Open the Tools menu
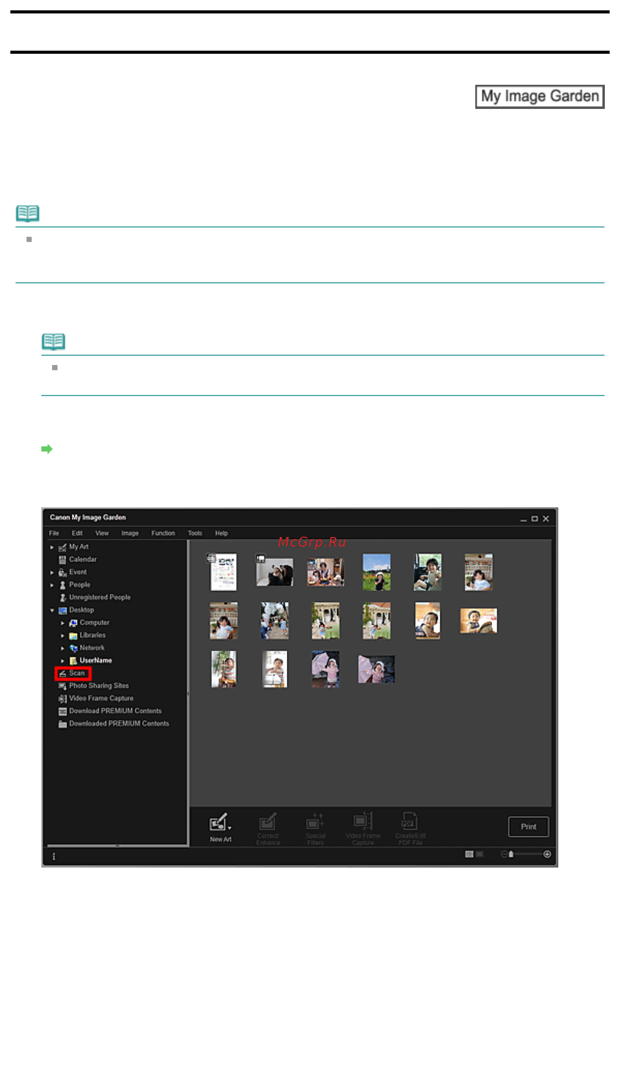The image size is (620, 1083). pos(195,533)
